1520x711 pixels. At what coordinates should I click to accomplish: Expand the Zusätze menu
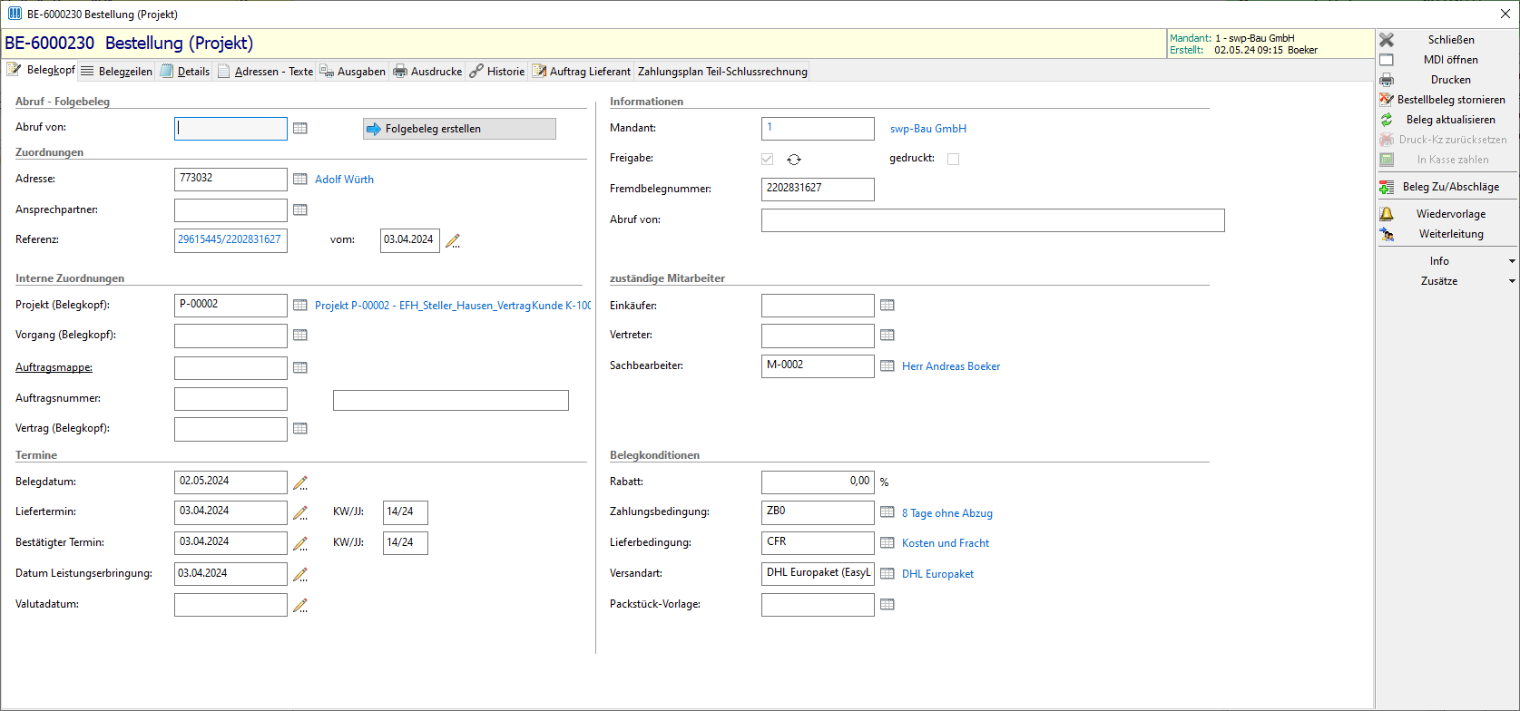(x=1447, y=281)
